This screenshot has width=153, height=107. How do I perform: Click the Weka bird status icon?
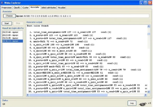click(x=143, y=104)
